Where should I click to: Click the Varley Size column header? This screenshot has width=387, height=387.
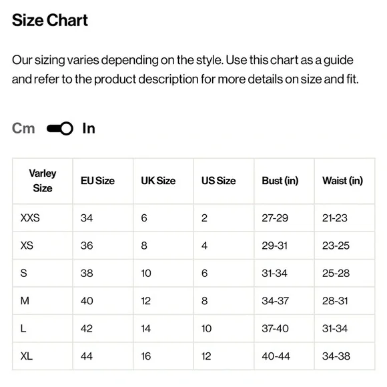click(43, 181)
